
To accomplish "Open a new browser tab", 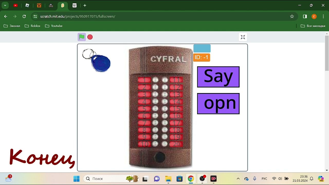I will pos(85,5).
